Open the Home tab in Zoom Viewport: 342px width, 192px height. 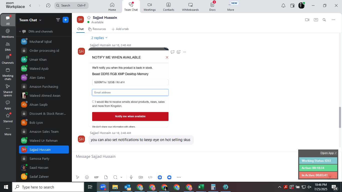coord(112,7)
